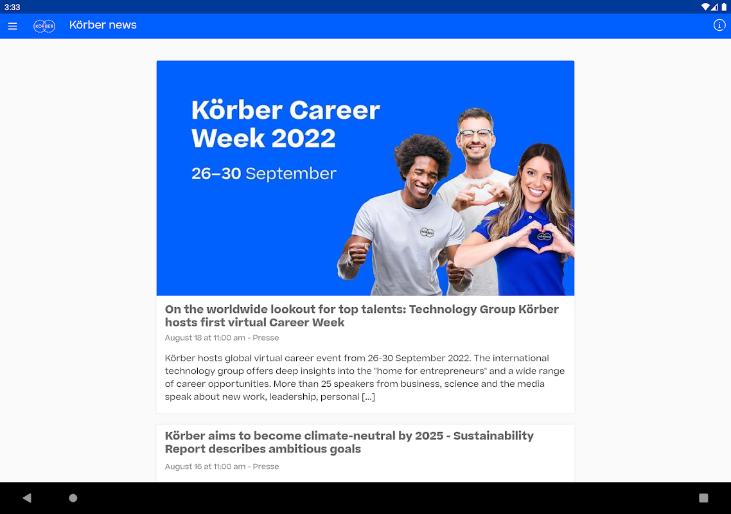Tap the Android home circle button

pyautogui.click(x=73, y=498)
